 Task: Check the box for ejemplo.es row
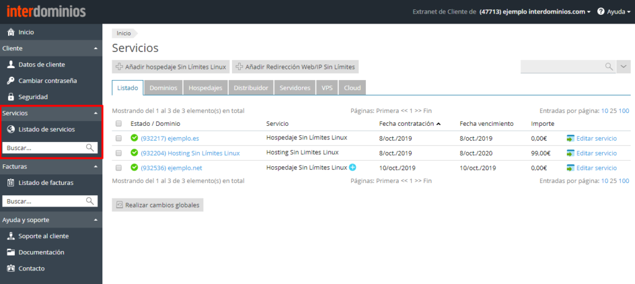[118, 138]
